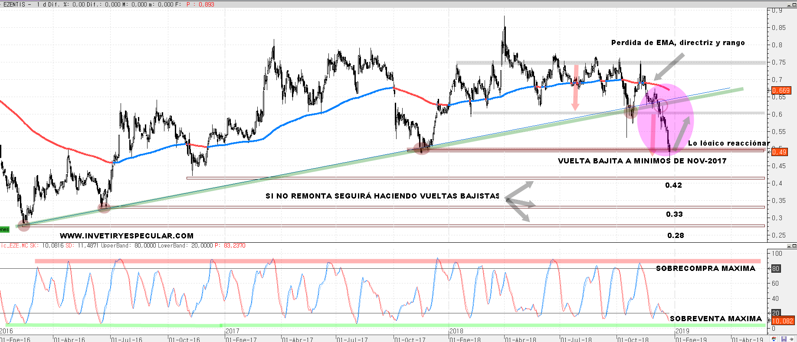Minimize the stochastic indicator panel
The width and height of the screenshot is (797, 342).
[x=789, y=246]
